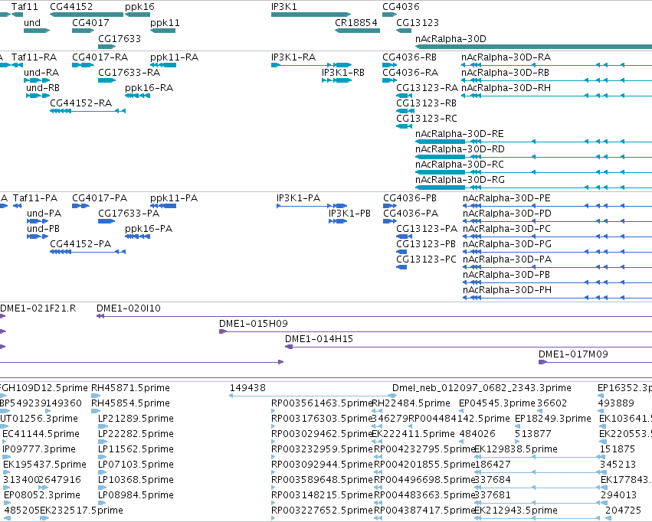Click the CG13123 gene label
Image resolution: width=652 pixels, height=522 pixels.
pos(418,22)
